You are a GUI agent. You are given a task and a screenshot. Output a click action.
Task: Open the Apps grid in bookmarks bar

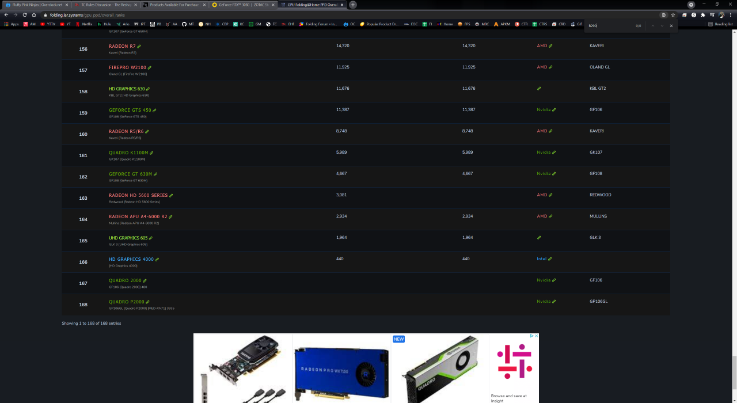pos(12,24)
